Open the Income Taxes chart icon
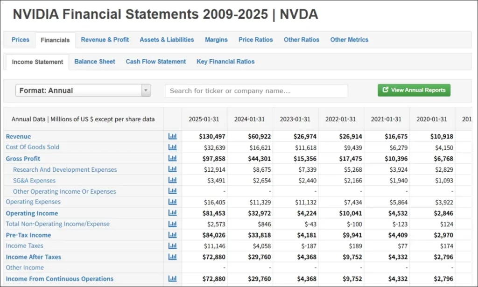The image size is (478, 287). point(172,245)
